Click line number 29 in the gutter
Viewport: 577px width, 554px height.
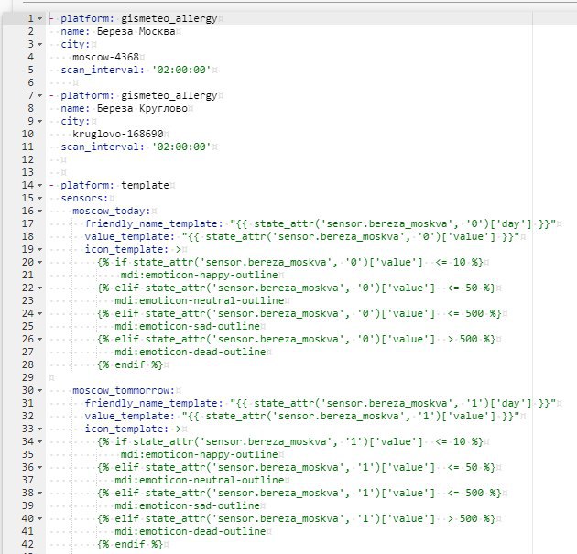pyautogui.click(x=27, y=377)
